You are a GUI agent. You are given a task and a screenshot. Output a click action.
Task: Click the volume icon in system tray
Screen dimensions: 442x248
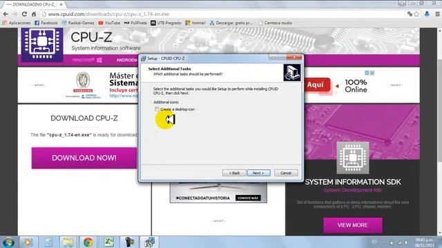coord(406,242)
